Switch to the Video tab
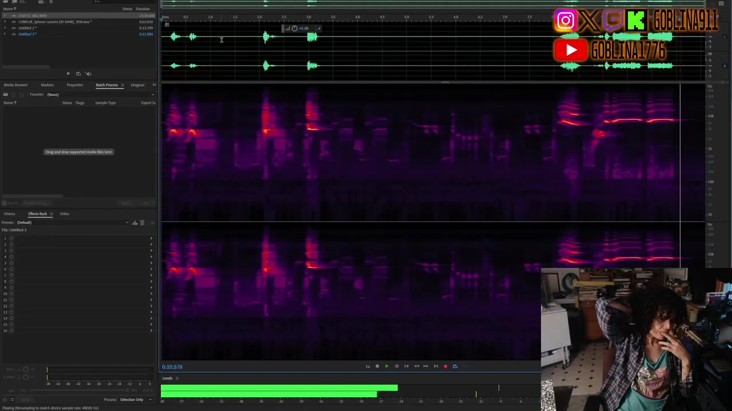The width and height of the screenshot is (732, 411). [65, 214]
